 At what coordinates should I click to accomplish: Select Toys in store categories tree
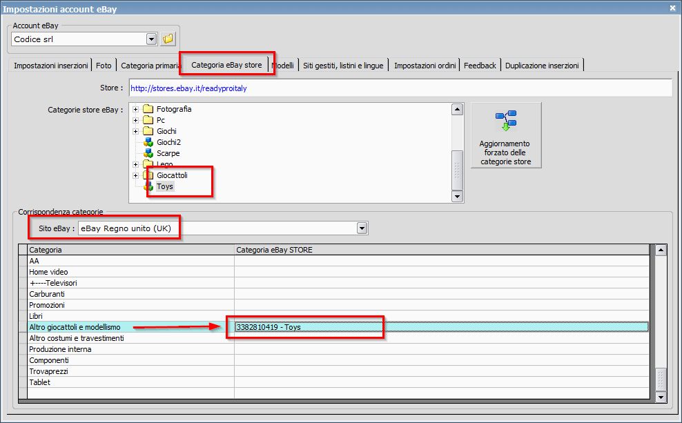pos(165,186)
